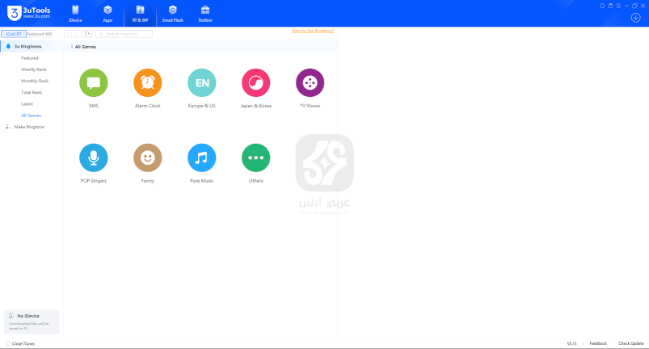Open the POP Singers genre

point(94,158)
